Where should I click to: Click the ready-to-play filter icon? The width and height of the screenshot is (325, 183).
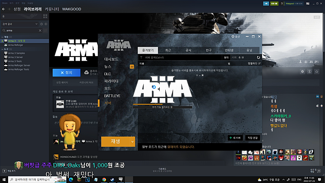pyautogui.click(x=46, y=24)
